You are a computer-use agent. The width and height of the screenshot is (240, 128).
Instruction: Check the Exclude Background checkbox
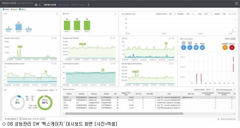[217, 90]
